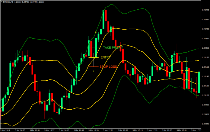The width and height of the screenshot is (210, 132).
Task: Click the OHLC price values in the header
Action: pos(29,2)
